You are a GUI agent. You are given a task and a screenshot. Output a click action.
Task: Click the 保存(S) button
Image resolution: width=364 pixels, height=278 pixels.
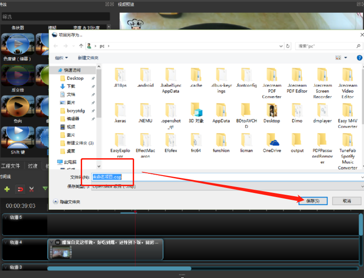point(313,201)
